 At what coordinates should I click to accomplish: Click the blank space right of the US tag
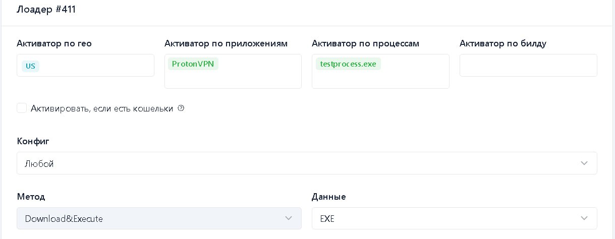[x=96, y=66]
